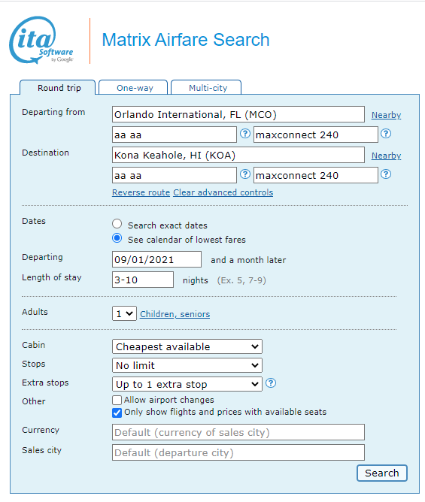Open help icon beside destination airline routing field

pyautogui.click(x=245, y=174)
